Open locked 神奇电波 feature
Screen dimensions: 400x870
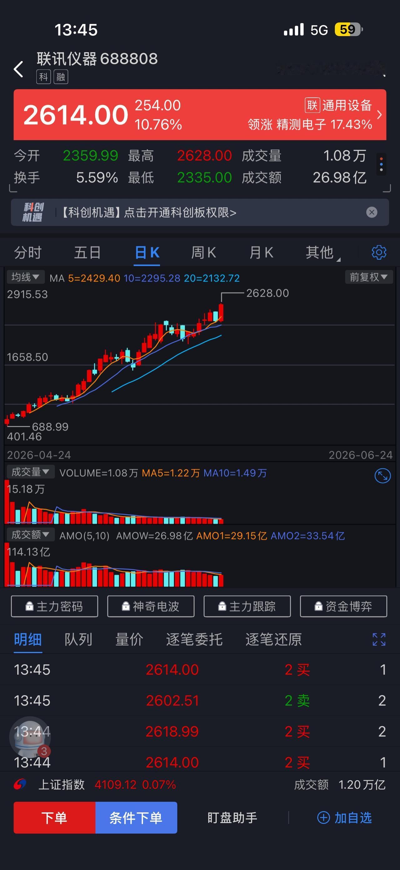coord(151,606)
